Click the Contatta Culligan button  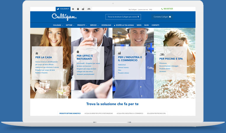[x=162, y=17]
